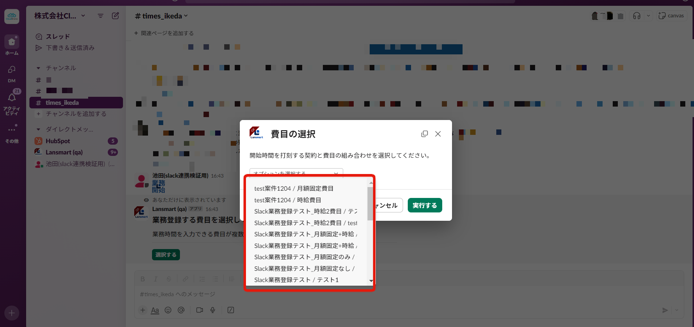Image resolution: width=694 pixels, height=327 pixels.
Task: View channel members avatars
Action: tap(608, 16)
